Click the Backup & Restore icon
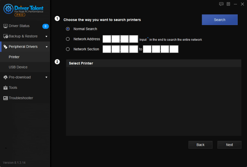Image resolution: width=247 pixels, height=167 pixels. (6, 36)
